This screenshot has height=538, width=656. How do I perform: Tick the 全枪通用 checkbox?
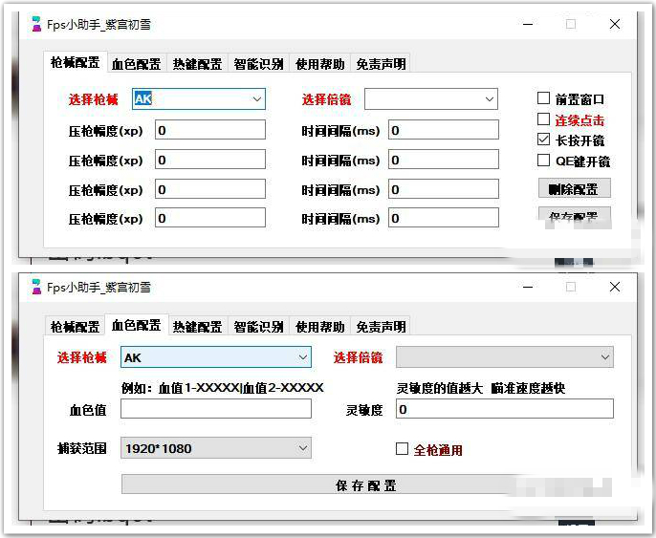click(403, 449)
